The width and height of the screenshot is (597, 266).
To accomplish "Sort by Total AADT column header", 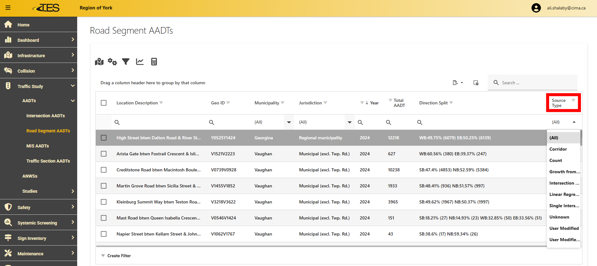I will pyautogui.click(x=399, y=103).
